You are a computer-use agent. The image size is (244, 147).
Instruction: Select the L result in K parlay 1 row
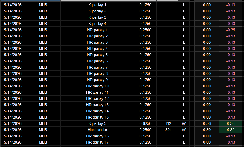tap(184, 5)
